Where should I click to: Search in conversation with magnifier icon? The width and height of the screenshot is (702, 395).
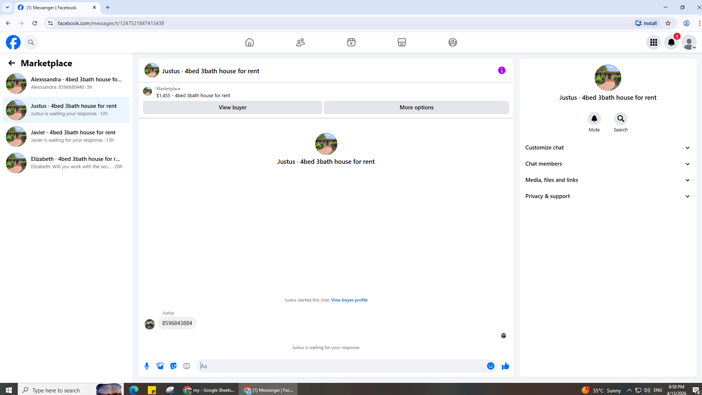pyautogui.click(x=621, y=119)
